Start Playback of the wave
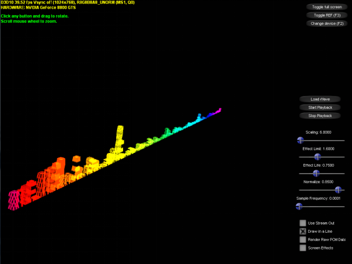This screenshot has height=264, width=352. pos(320,107)
